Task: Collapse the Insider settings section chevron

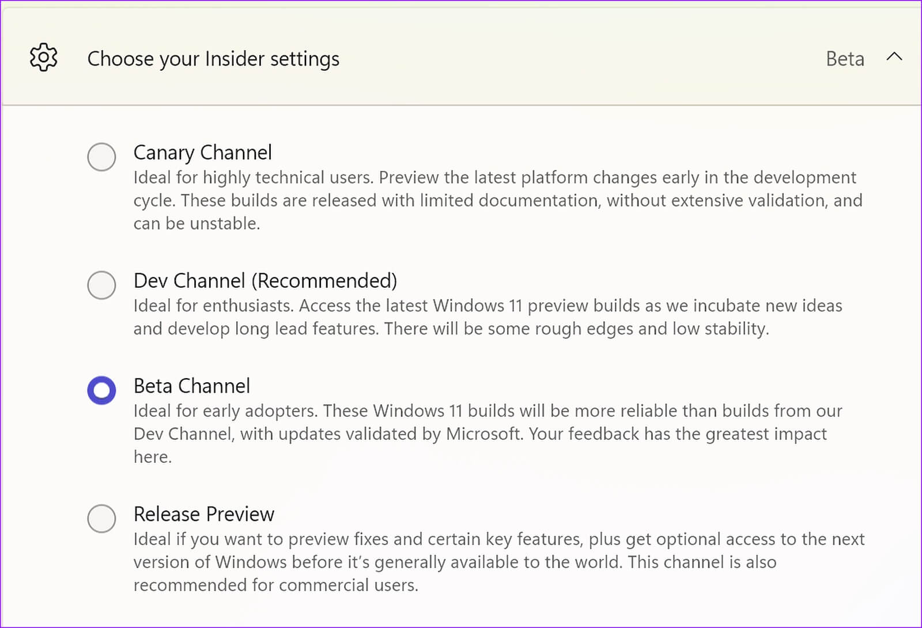Action: pyautogui.click(x=894, y=57)
